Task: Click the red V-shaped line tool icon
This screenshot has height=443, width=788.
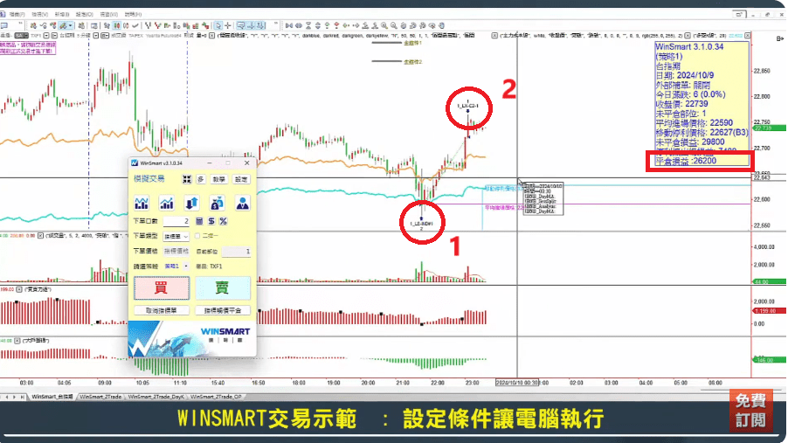Action: point(158,25)
